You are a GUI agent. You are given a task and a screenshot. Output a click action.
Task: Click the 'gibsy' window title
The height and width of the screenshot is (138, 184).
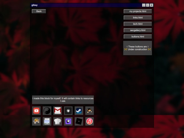[x=34, y=5]
